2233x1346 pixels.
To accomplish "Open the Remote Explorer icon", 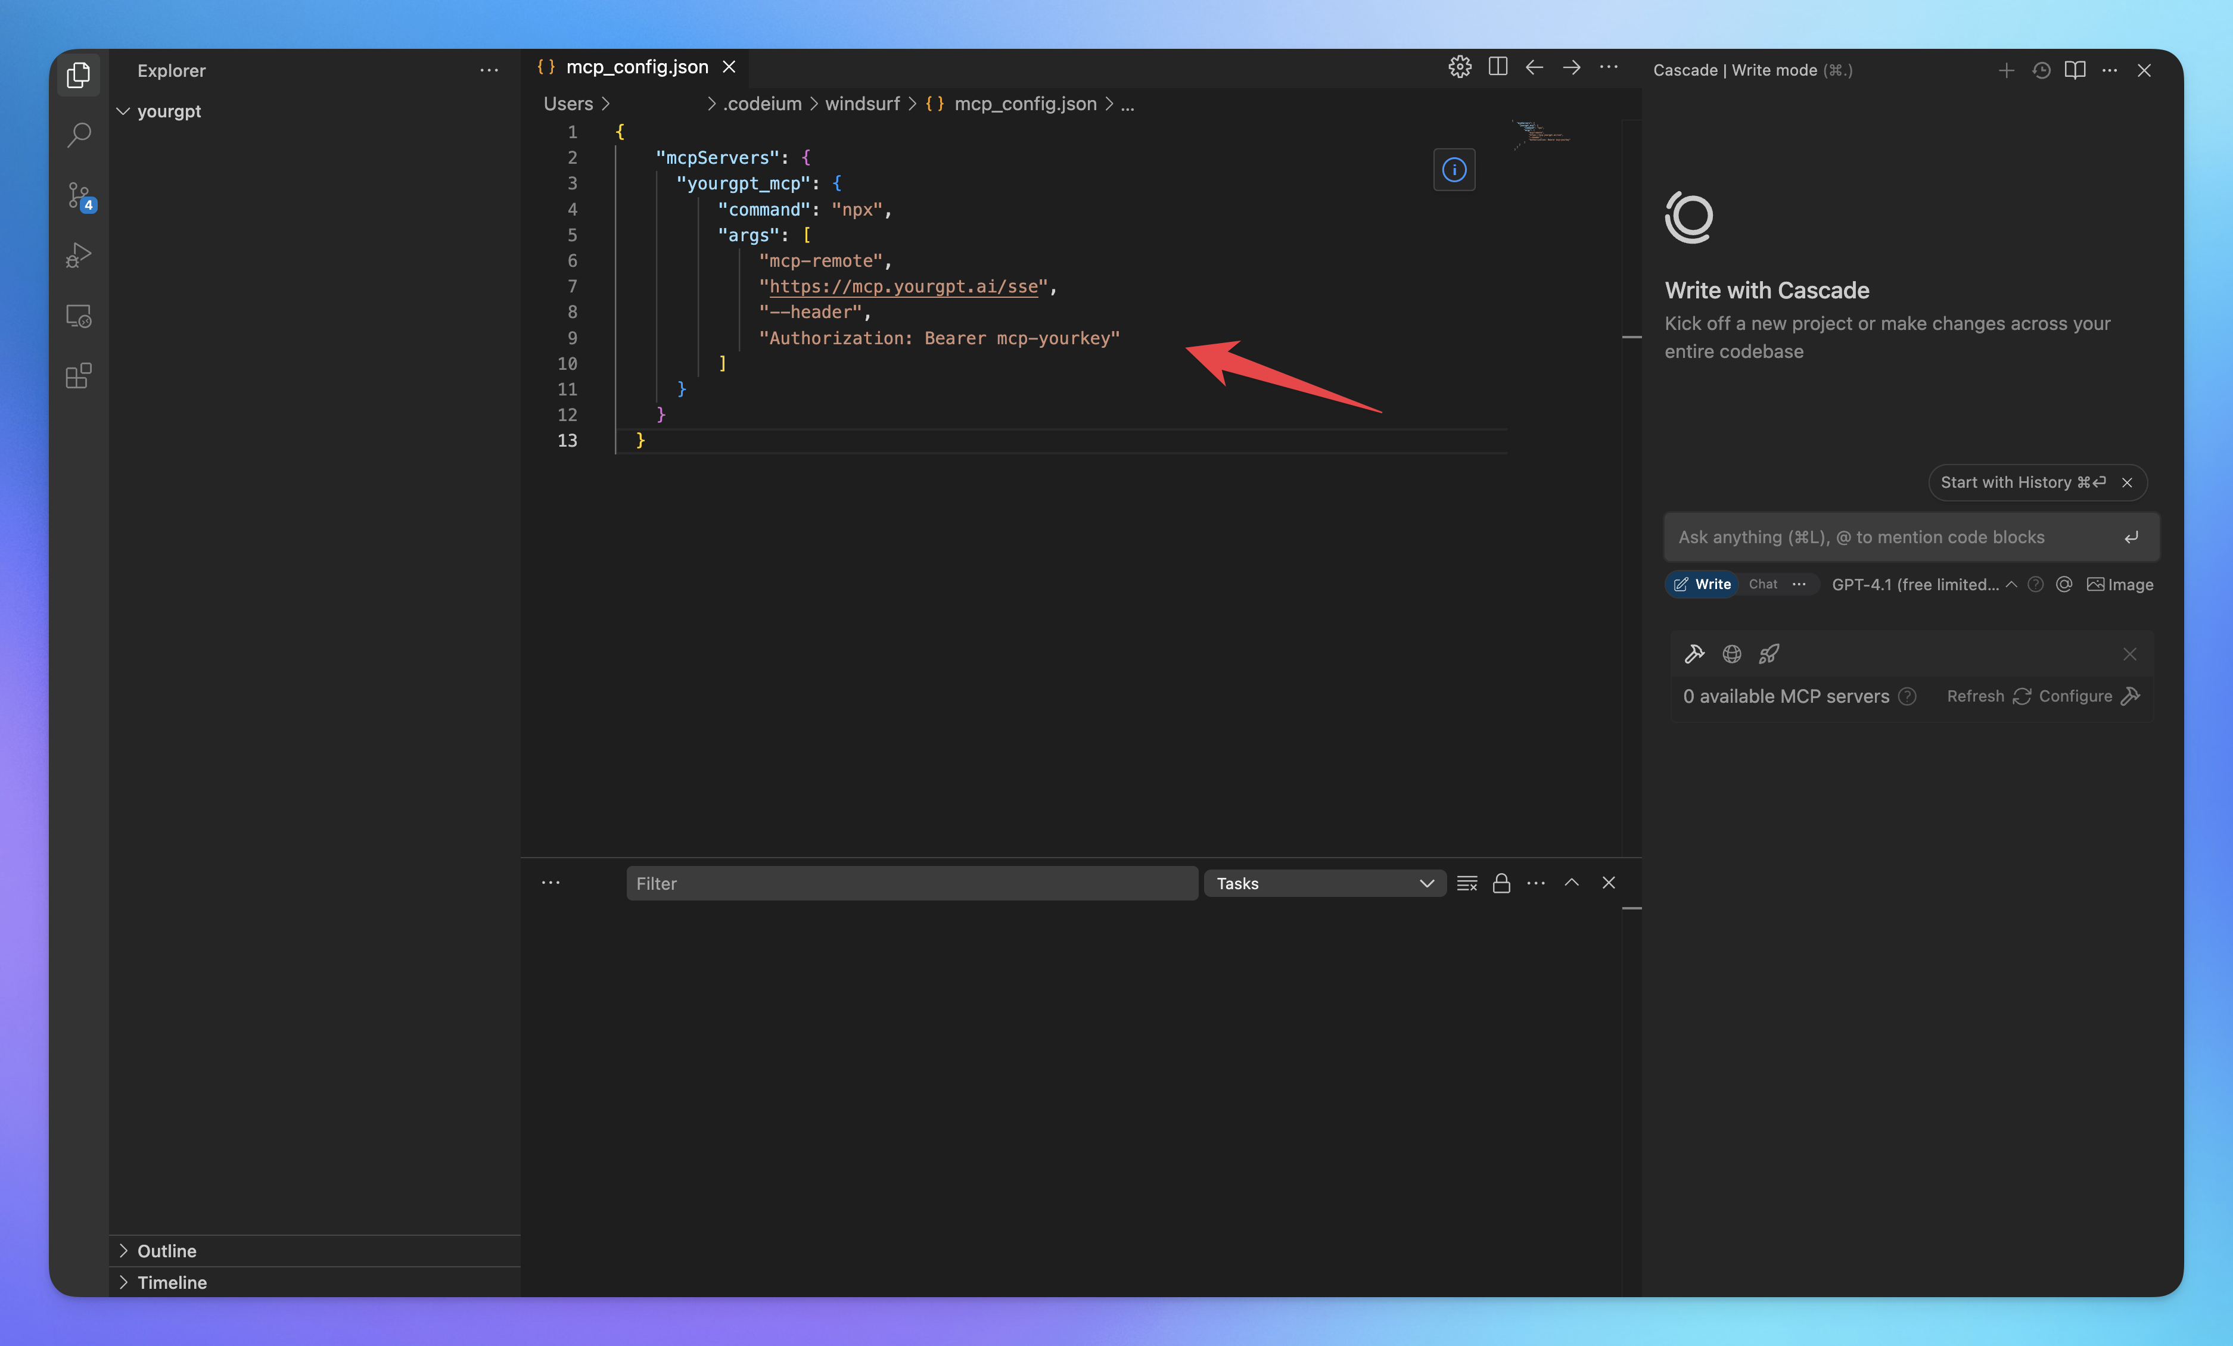I will pos(79,316).
